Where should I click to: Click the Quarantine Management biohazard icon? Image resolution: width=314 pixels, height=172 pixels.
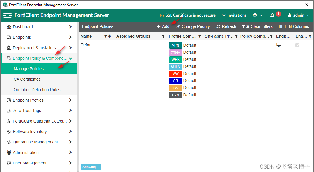pos(9,142)
